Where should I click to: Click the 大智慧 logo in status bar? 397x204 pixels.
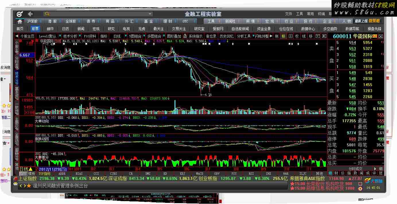pos(373,180)
